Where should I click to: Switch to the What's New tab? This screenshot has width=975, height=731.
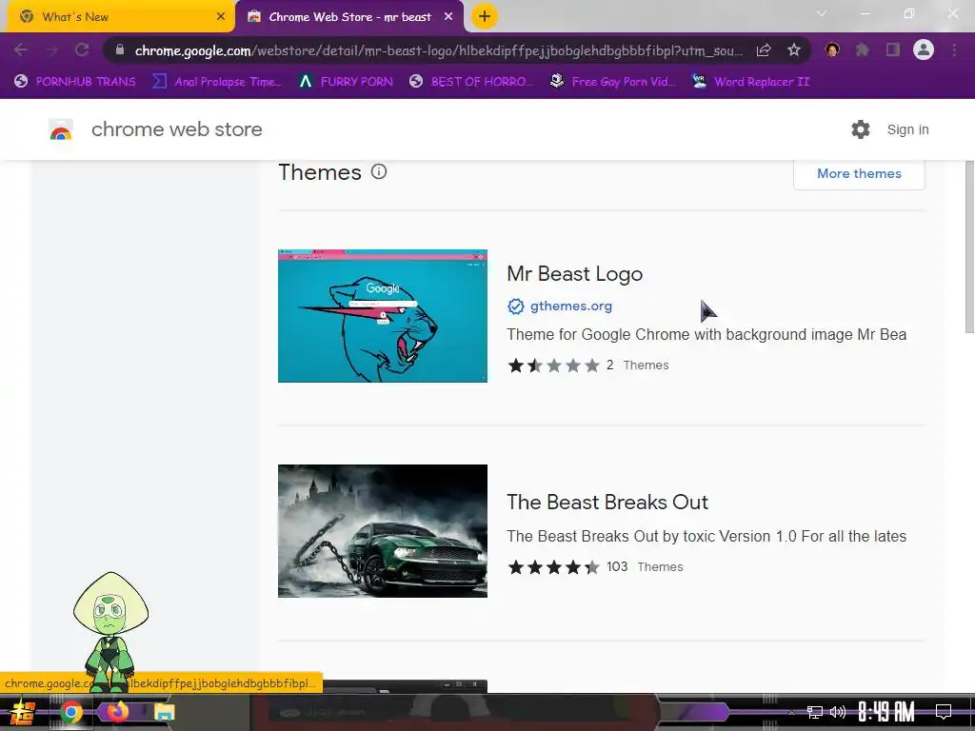(118, 17)
